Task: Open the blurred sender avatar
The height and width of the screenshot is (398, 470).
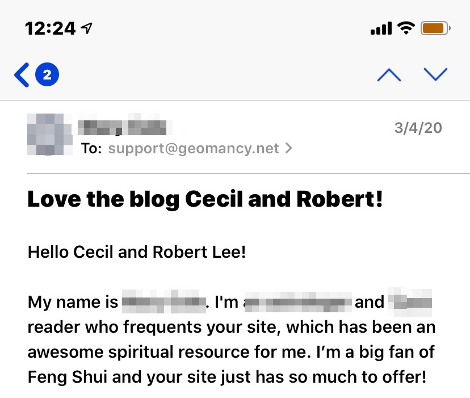Action: 50,135
